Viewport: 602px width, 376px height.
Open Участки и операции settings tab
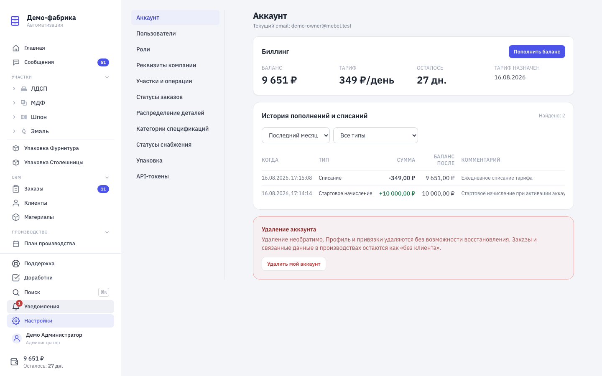[x=175, y=81]
